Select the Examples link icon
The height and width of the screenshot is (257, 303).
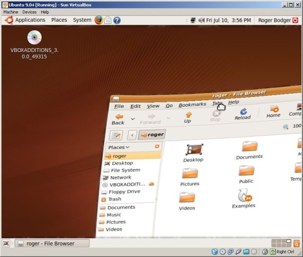(x=244, y=198)
